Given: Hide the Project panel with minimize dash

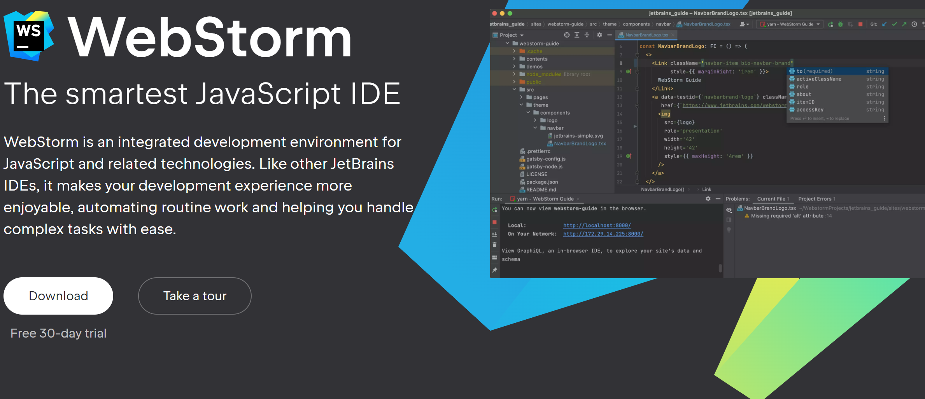Looking at the screenshot, I should 610,35.
